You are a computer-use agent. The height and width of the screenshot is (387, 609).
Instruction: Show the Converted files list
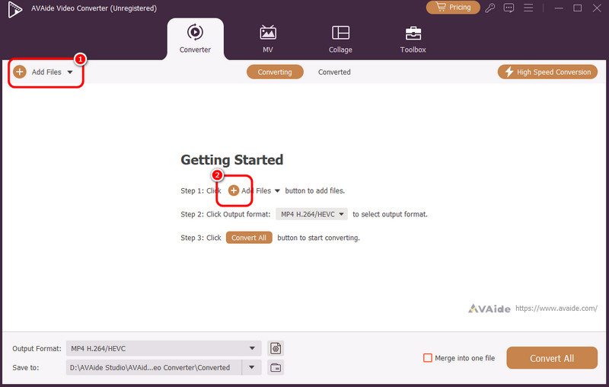click(x=334, y=72)
